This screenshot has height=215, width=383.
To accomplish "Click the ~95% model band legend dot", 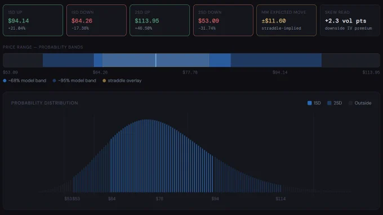I will point(54,80).
